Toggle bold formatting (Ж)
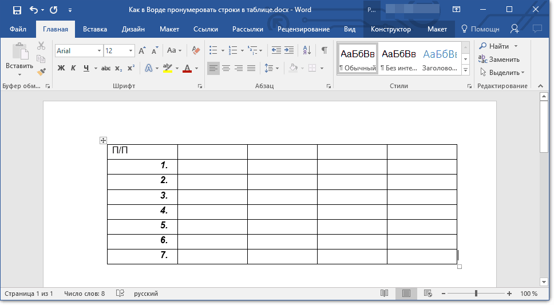The width and height of the screenshot is (554, 305). [61, 68]
